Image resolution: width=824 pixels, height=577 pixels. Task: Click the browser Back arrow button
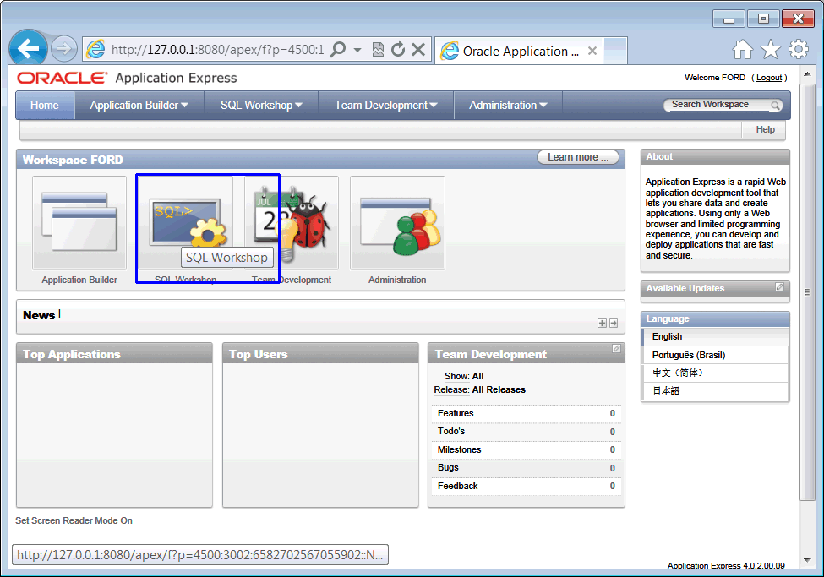pyautogui.click(x=28, y=49)
